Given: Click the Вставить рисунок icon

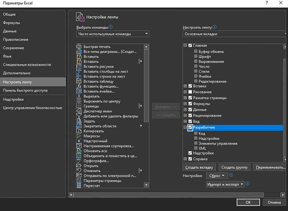Looking at the screenshot, I should 79,67.
